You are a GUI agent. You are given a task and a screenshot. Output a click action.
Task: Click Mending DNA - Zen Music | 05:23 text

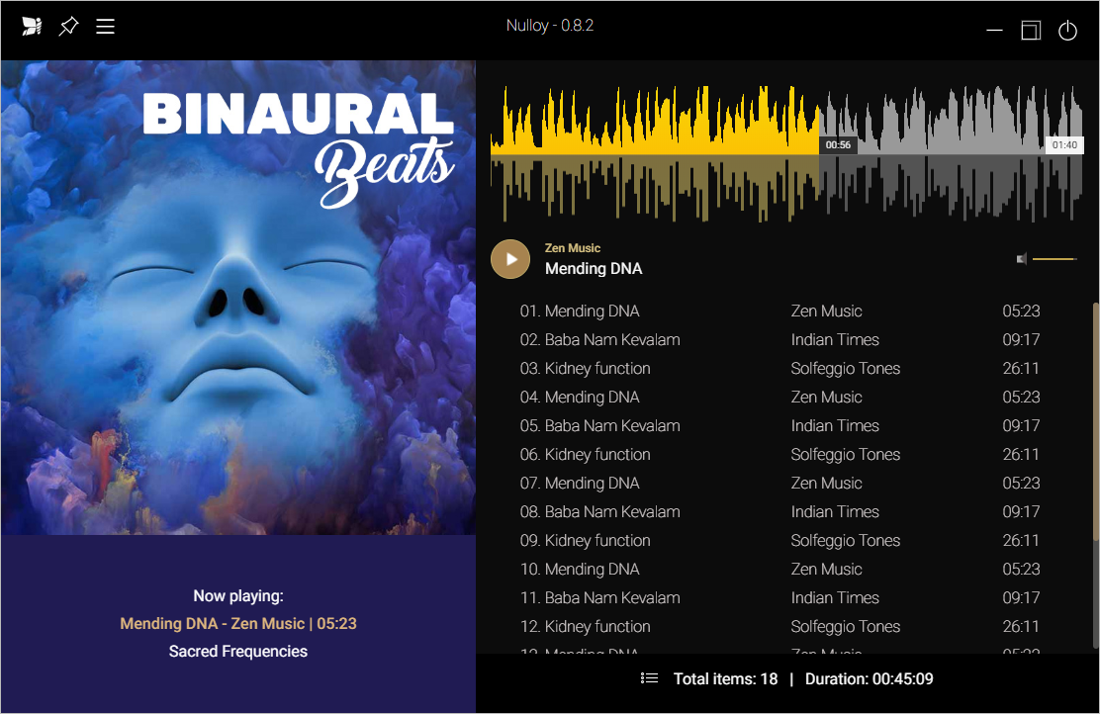(x=238, y=624)
